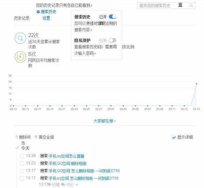Check box for 手机qq空间 怎么删除相册 lowercase entry
Screen dimensions: 204x188
(22, 178)
